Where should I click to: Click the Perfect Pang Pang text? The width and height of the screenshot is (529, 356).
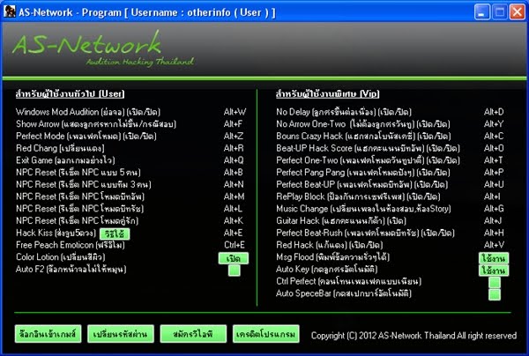(x=363, y=173)
